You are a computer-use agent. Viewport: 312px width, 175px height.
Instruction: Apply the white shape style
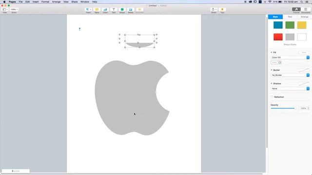click(302, 37)
